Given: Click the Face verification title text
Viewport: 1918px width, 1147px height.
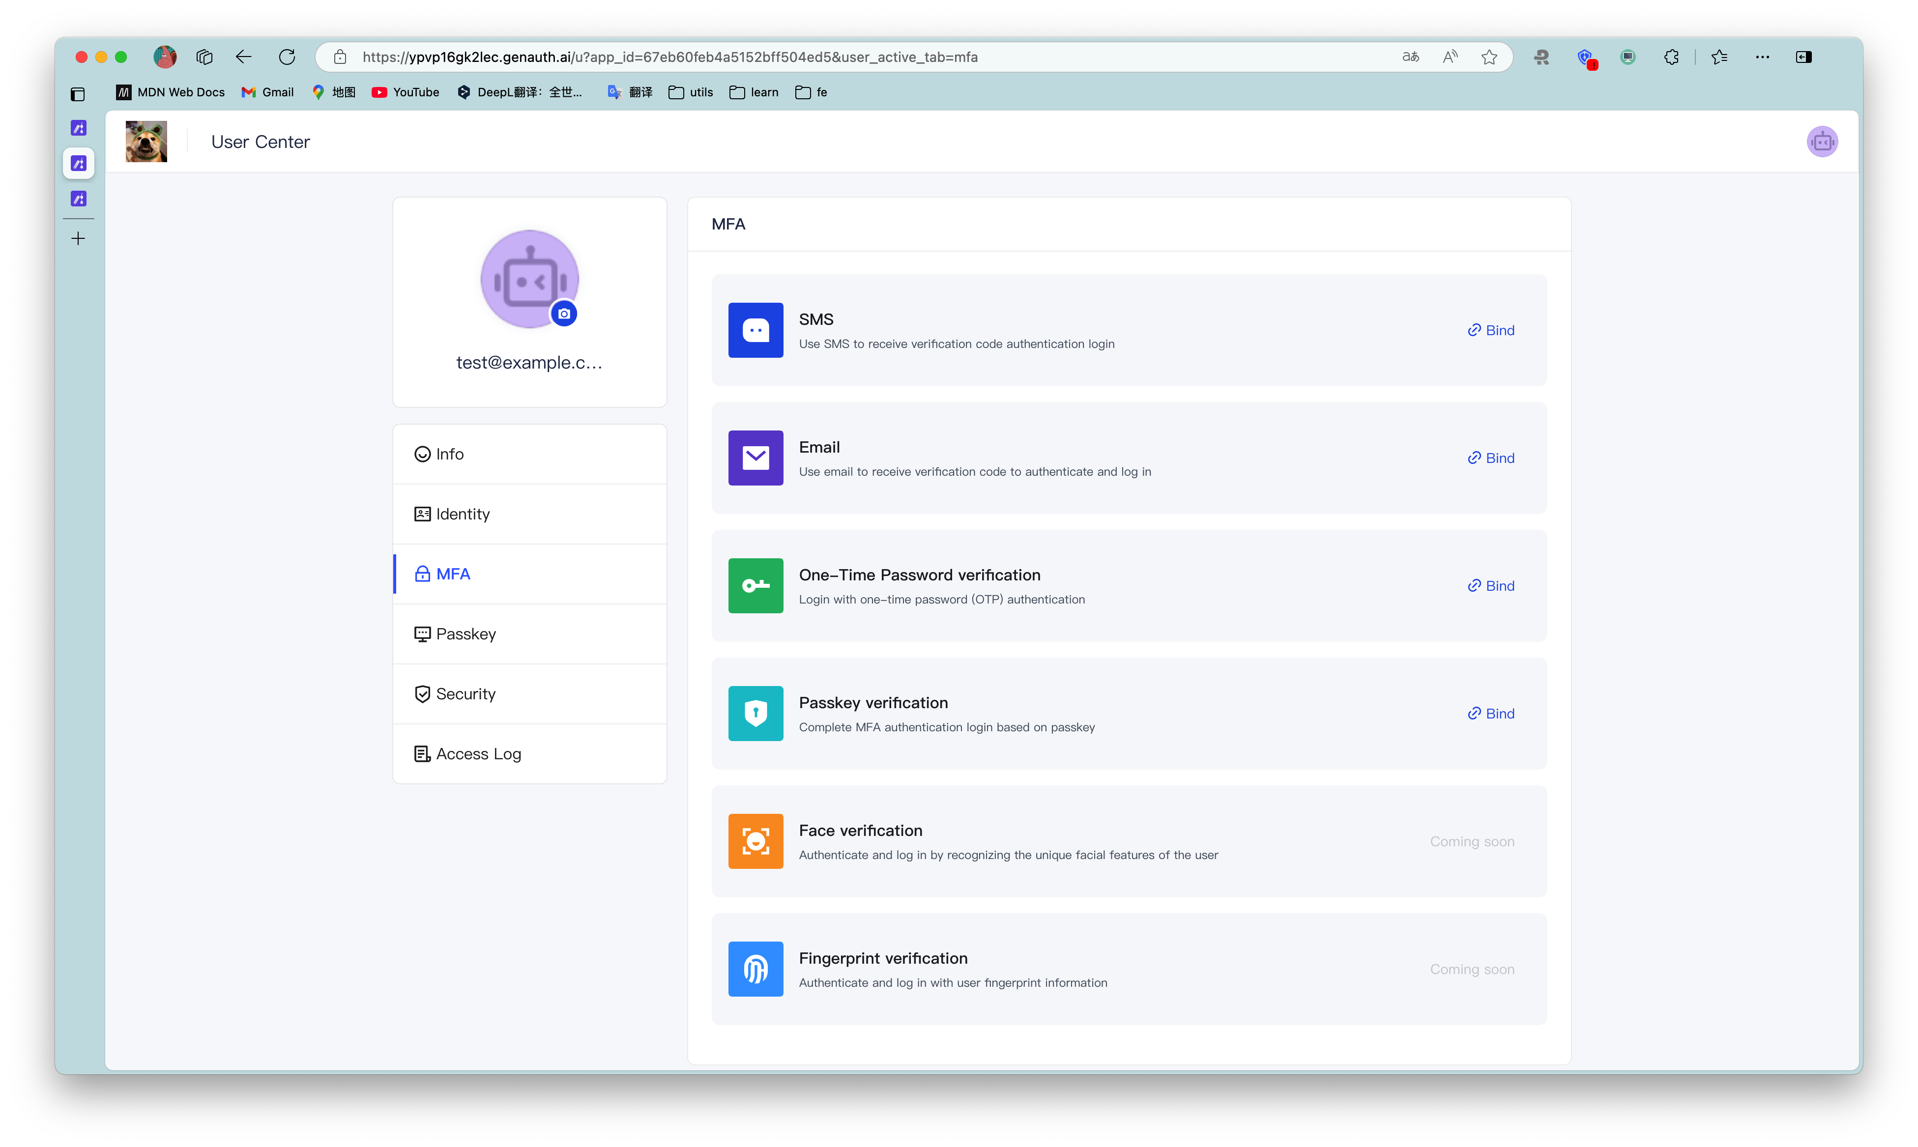Looking at the screenshot, I should coord(860,831).
